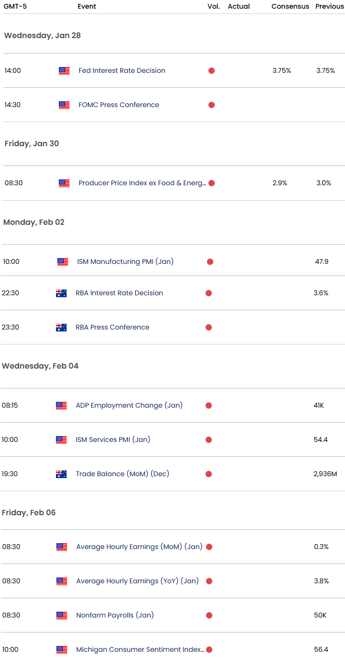
Task: Click the US flag beside Fed Interest Rate Decision
Action: (64, 71)
